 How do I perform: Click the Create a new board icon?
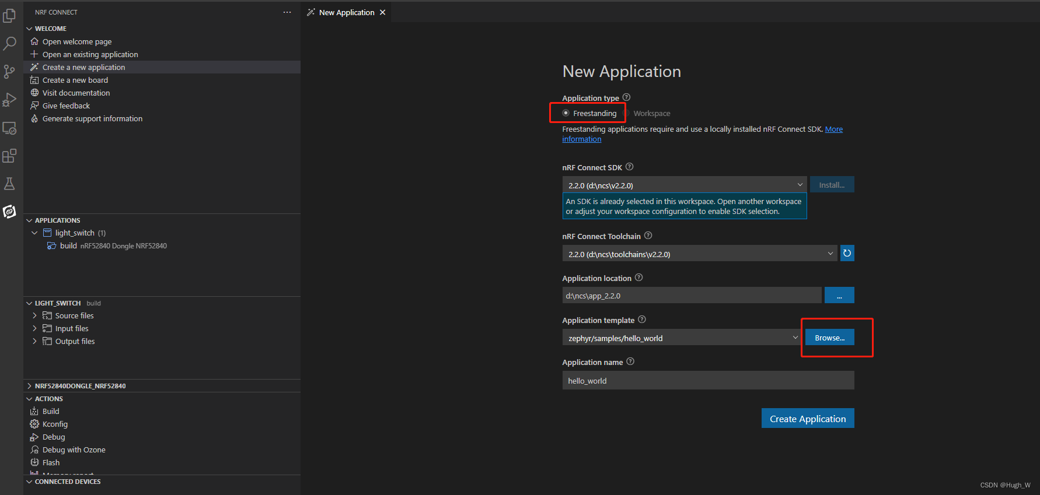tap(34, 80)
